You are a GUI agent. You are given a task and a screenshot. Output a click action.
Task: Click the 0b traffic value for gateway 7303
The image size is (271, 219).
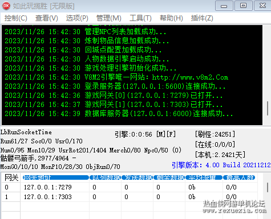tap(192, 197)
